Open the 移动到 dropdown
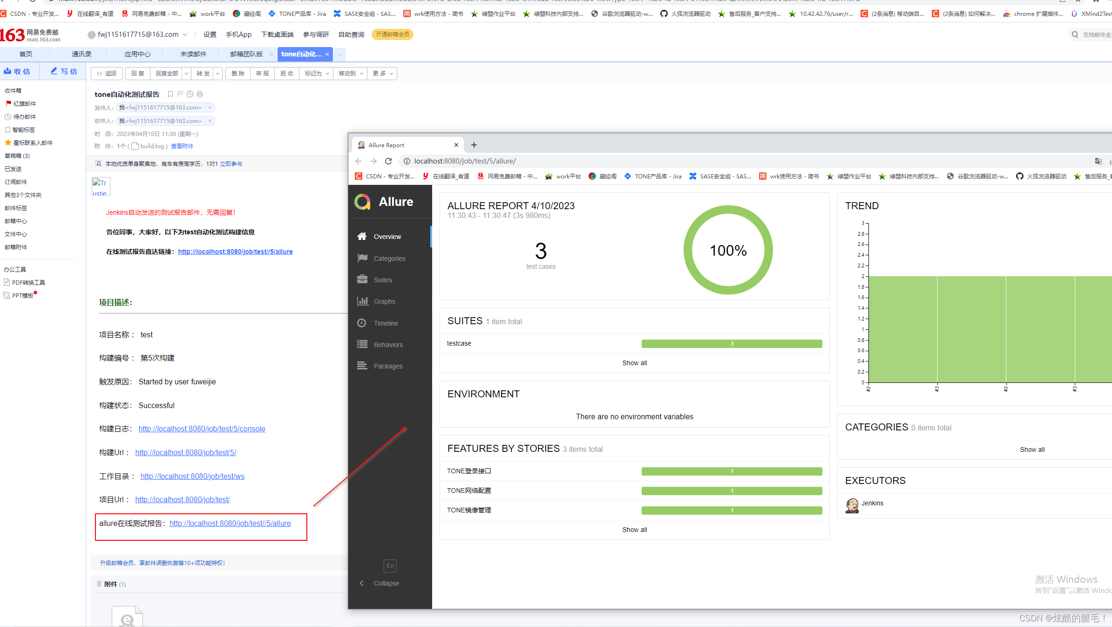 [351, 74]
